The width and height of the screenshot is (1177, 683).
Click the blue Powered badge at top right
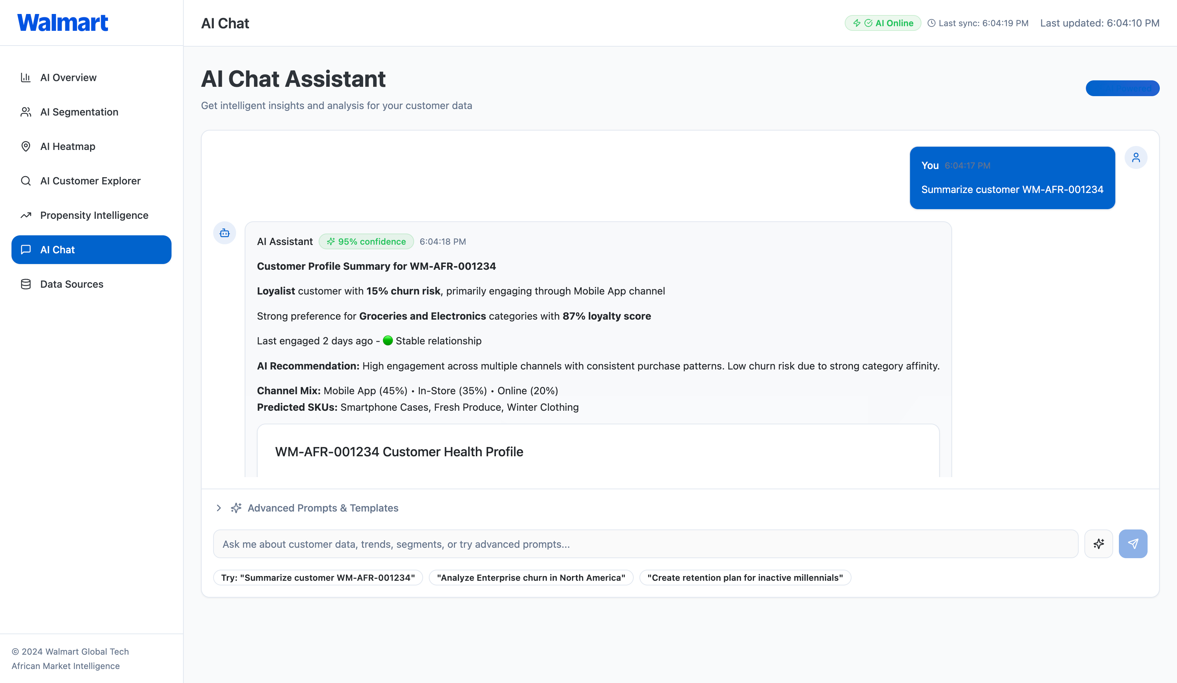(x=1122, y=88)
